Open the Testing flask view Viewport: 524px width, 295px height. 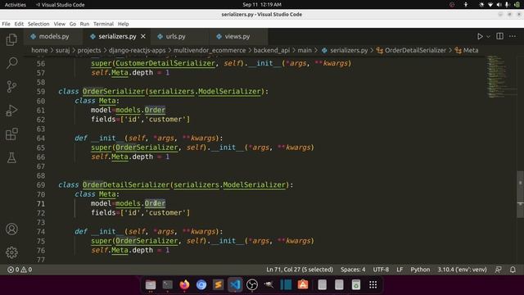pos(11,158)
